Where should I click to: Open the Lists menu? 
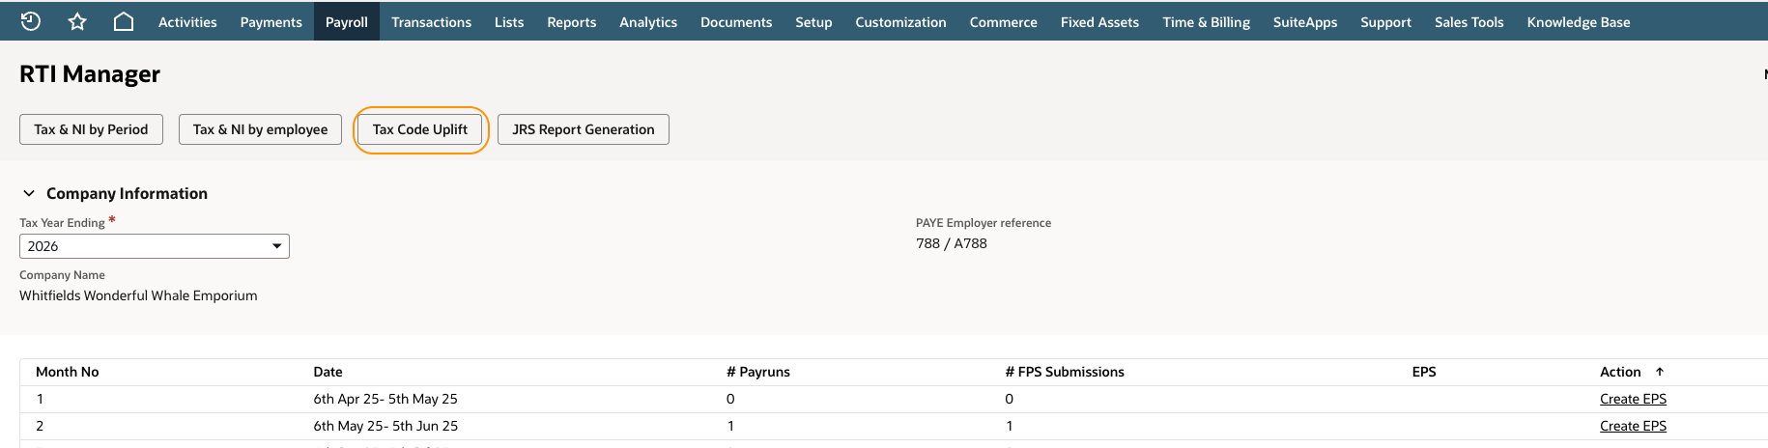click(x=509, y=21)
